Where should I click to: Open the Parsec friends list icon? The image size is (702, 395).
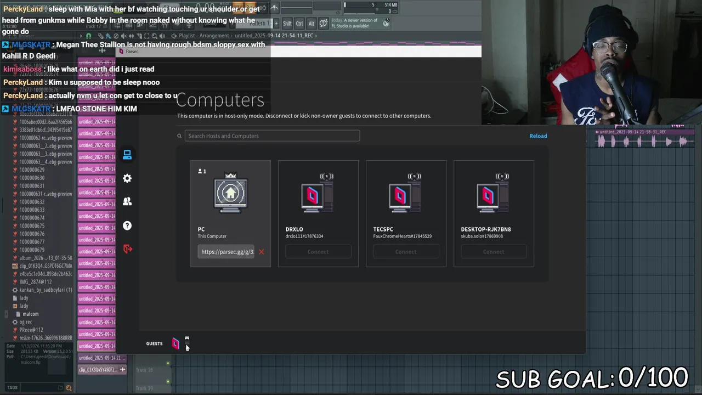[127, 202]
